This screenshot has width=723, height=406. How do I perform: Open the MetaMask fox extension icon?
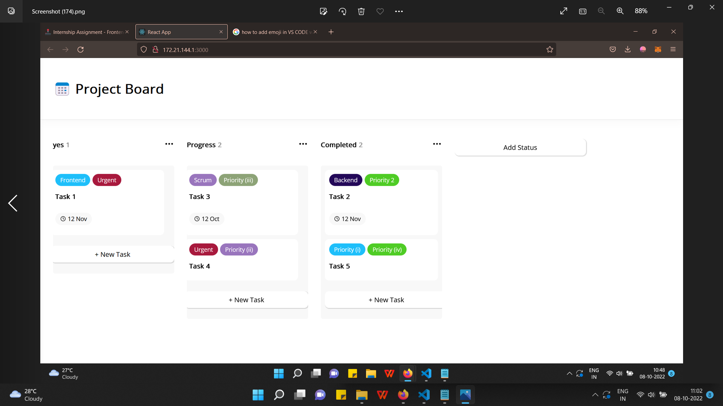click(x=658, y=49)
